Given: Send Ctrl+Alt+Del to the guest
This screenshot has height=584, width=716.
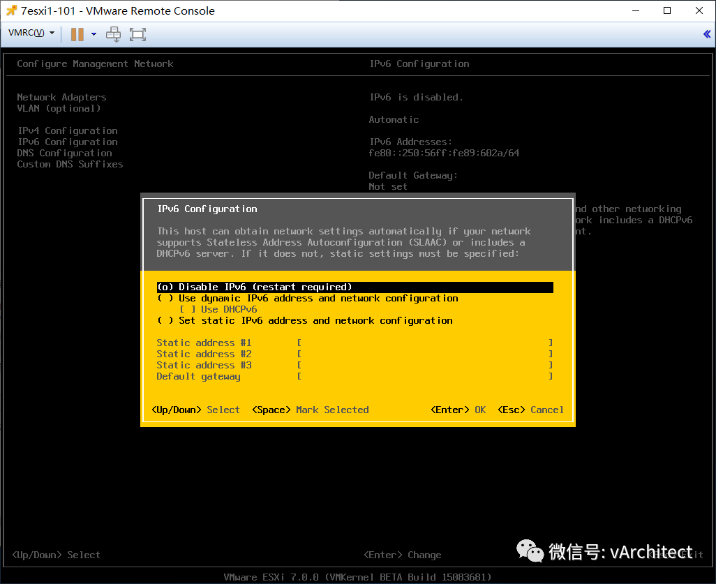Looking at the screenshot, I should [113, 34].
